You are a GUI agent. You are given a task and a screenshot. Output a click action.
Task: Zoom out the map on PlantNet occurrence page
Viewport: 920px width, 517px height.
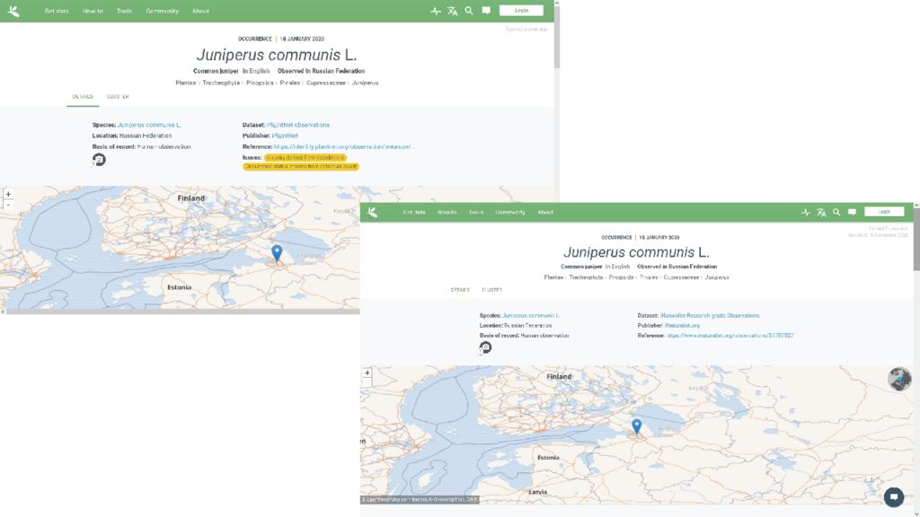(x=8, y=204)
